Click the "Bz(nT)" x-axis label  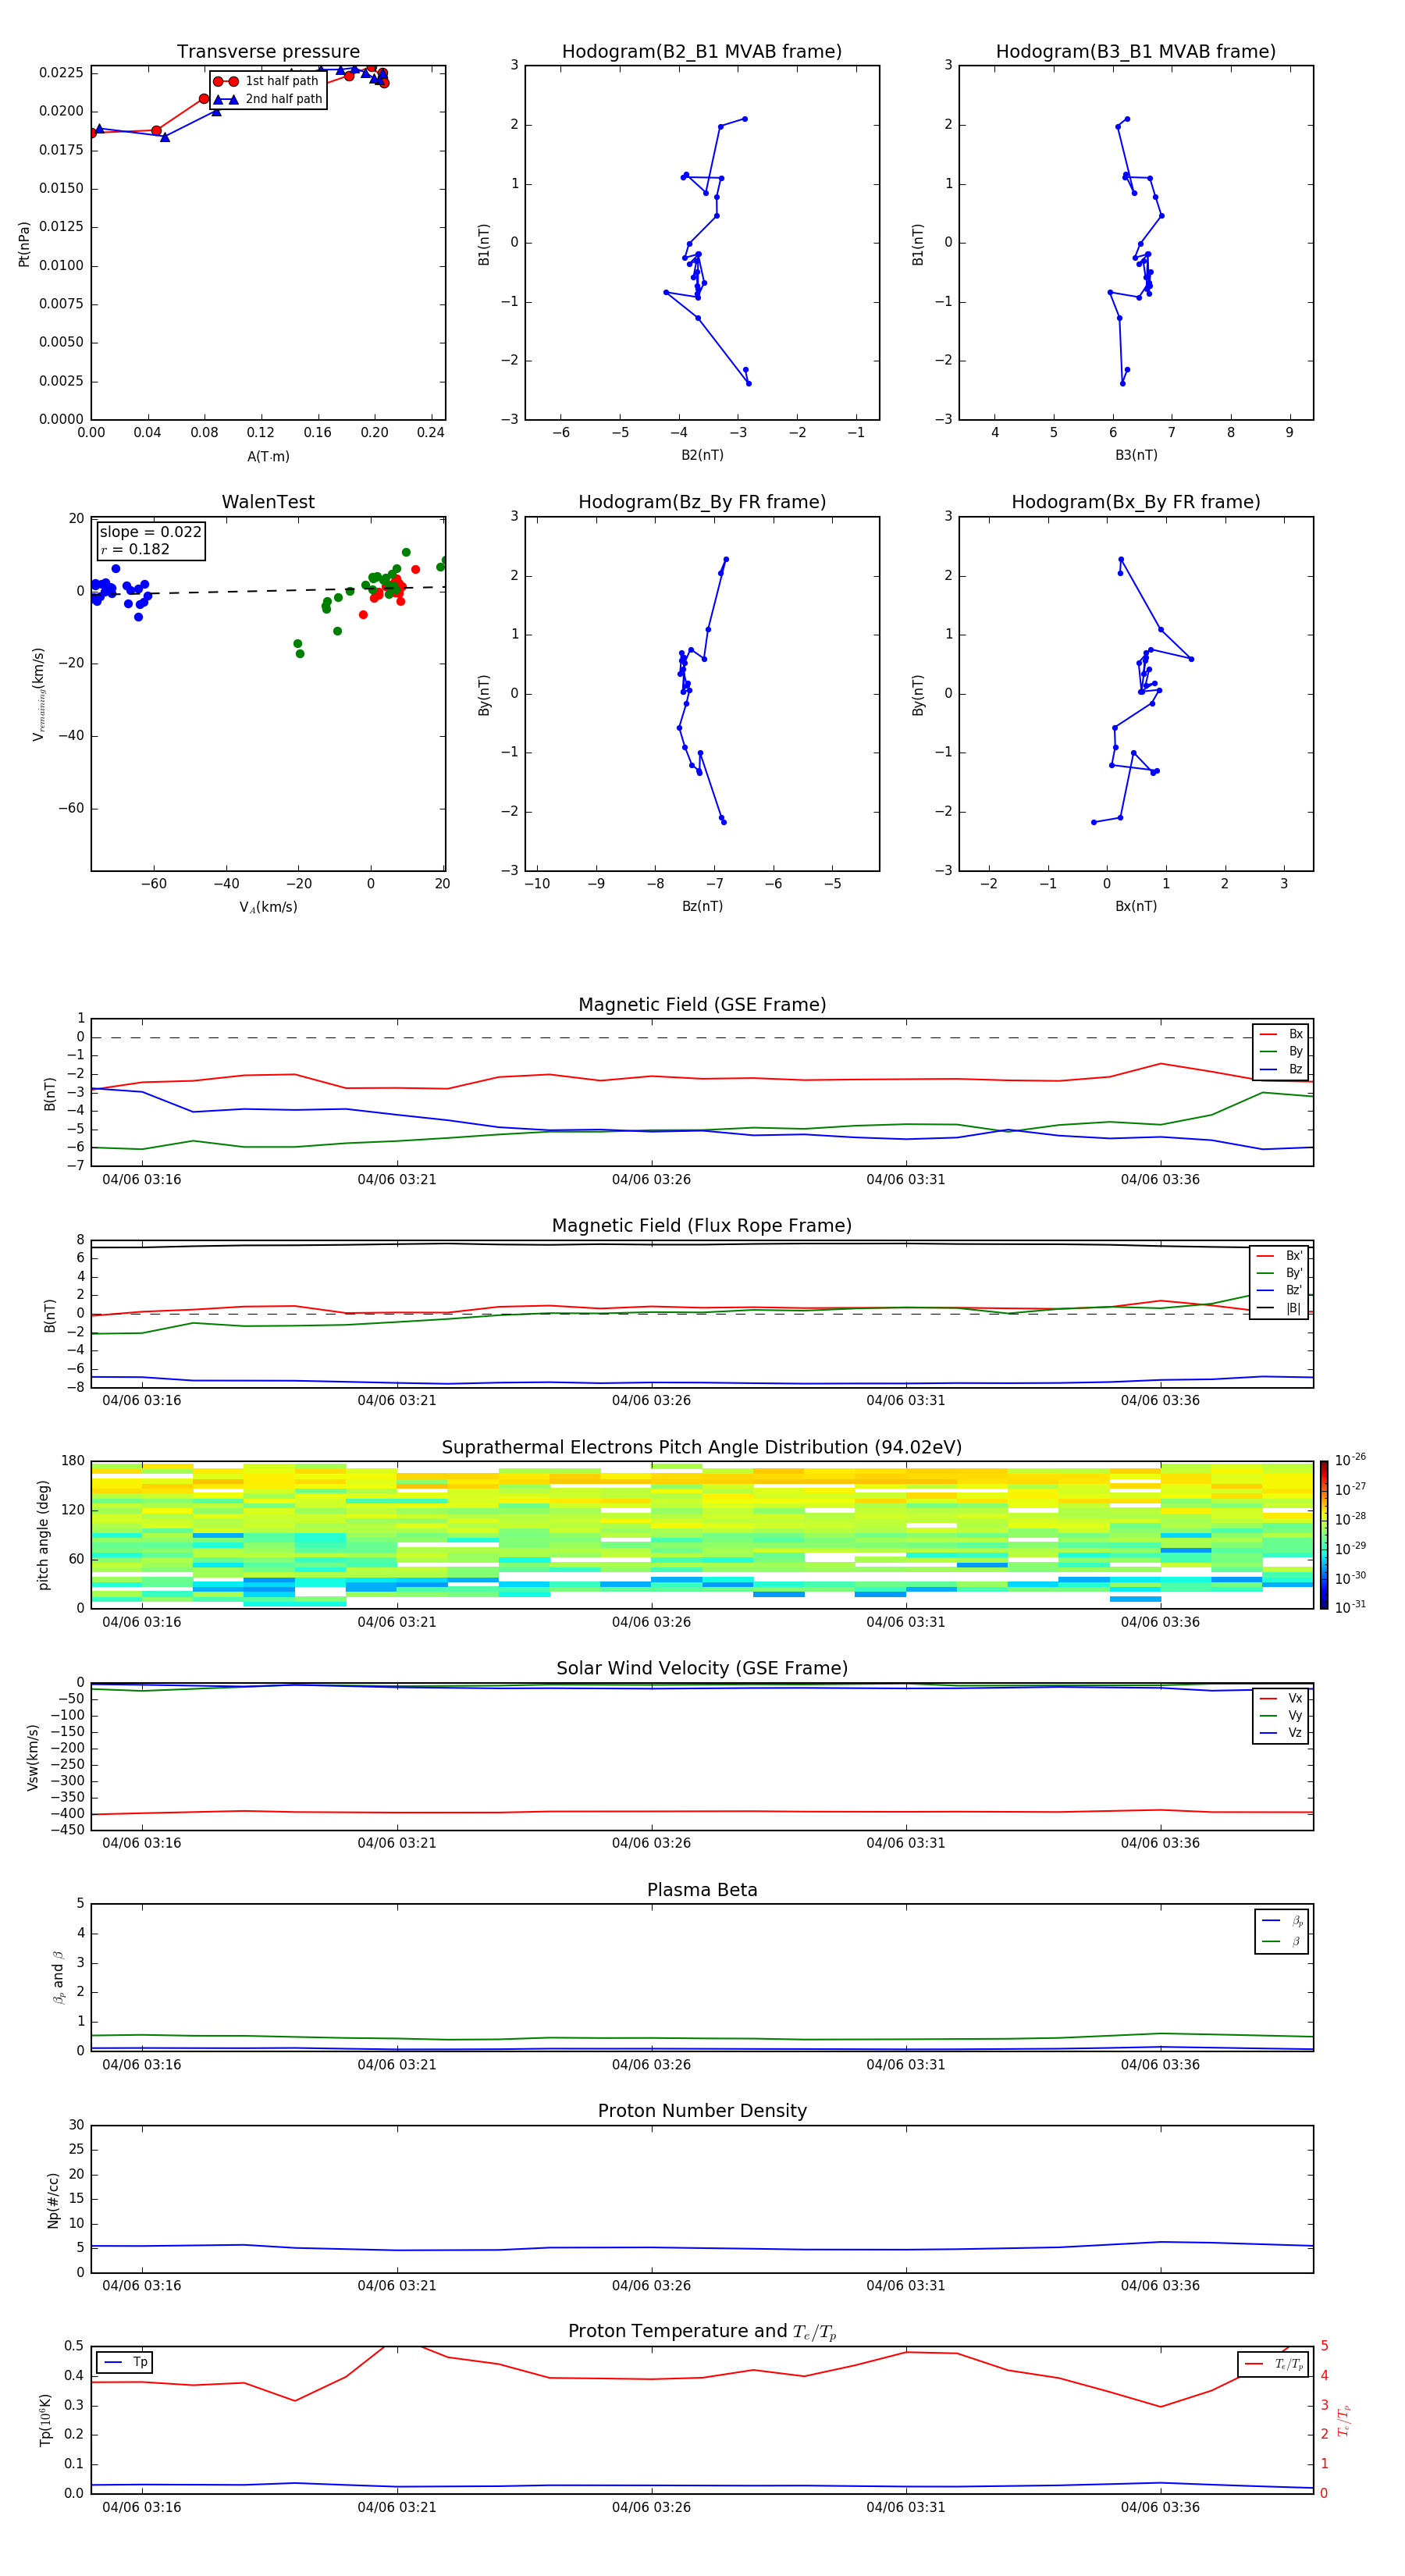tap(702, 906)
